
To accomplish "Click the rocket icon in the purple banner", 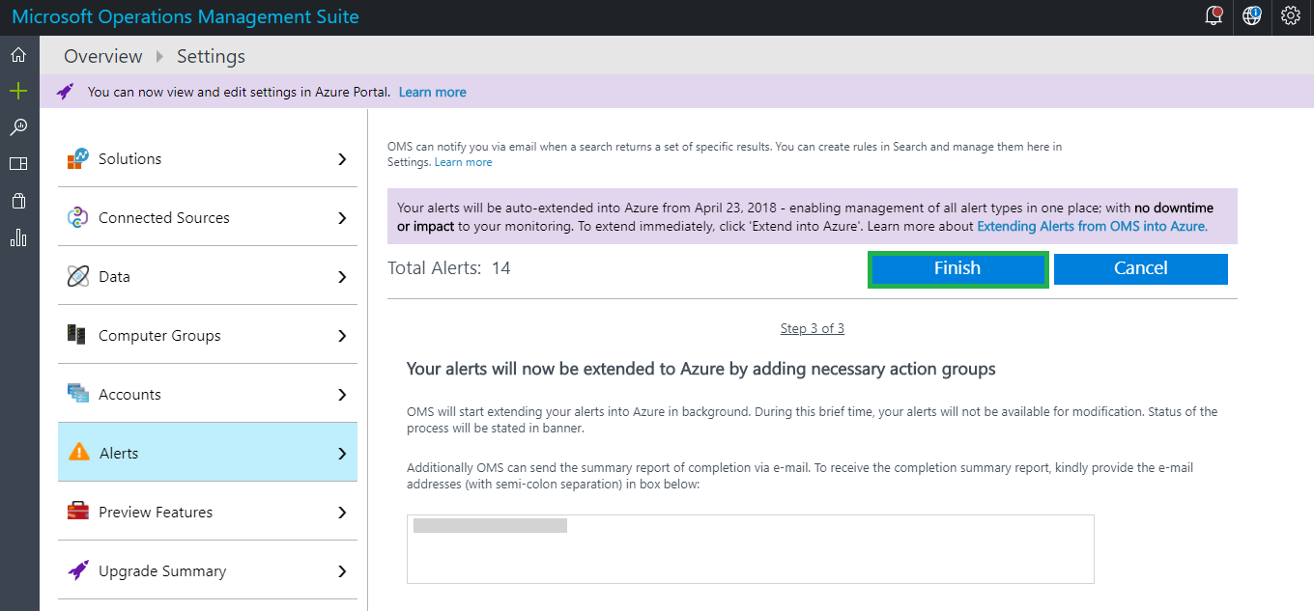I will pos(65,92).
